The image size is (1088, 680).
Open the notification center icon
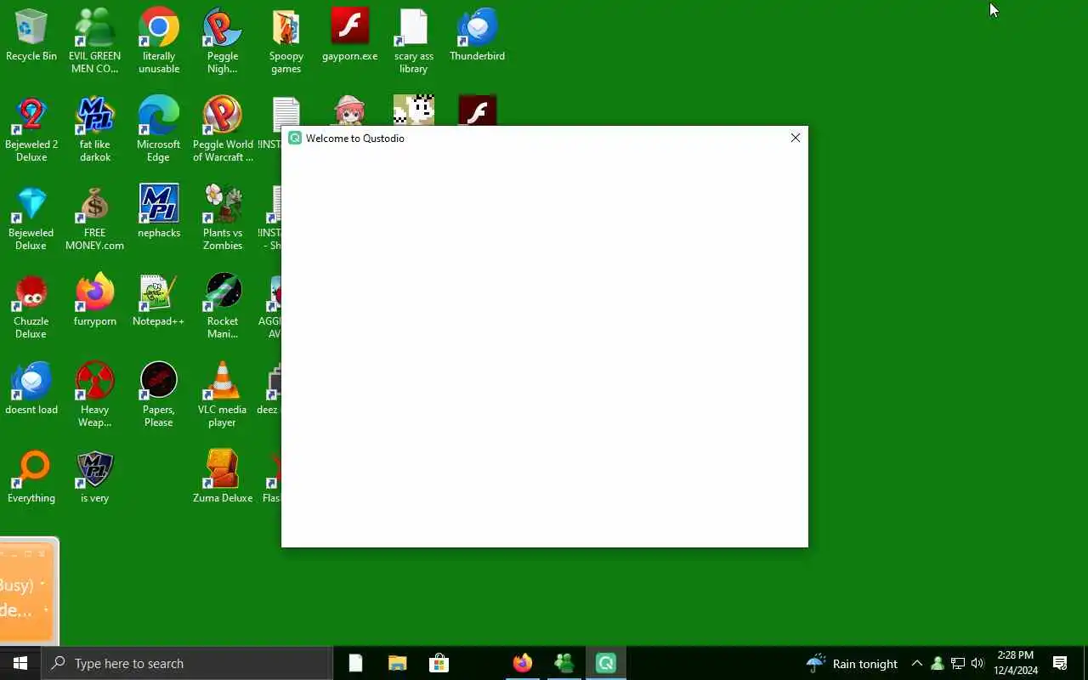click(x=1060, y=663)
